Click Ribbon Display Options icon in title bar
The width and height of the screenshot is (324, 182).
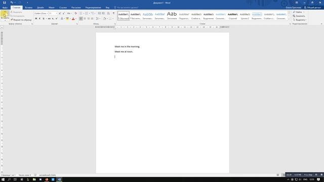[297, 3]
